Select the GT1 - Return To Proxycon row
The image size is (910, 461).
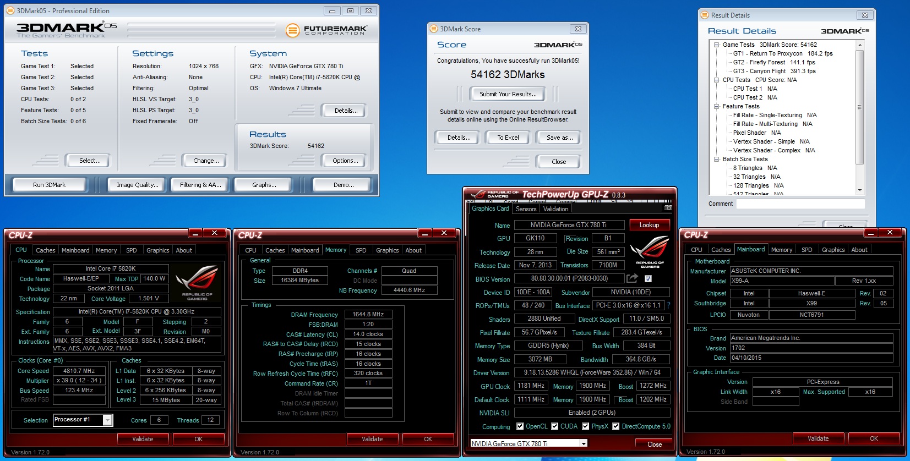tap(783, 53)
